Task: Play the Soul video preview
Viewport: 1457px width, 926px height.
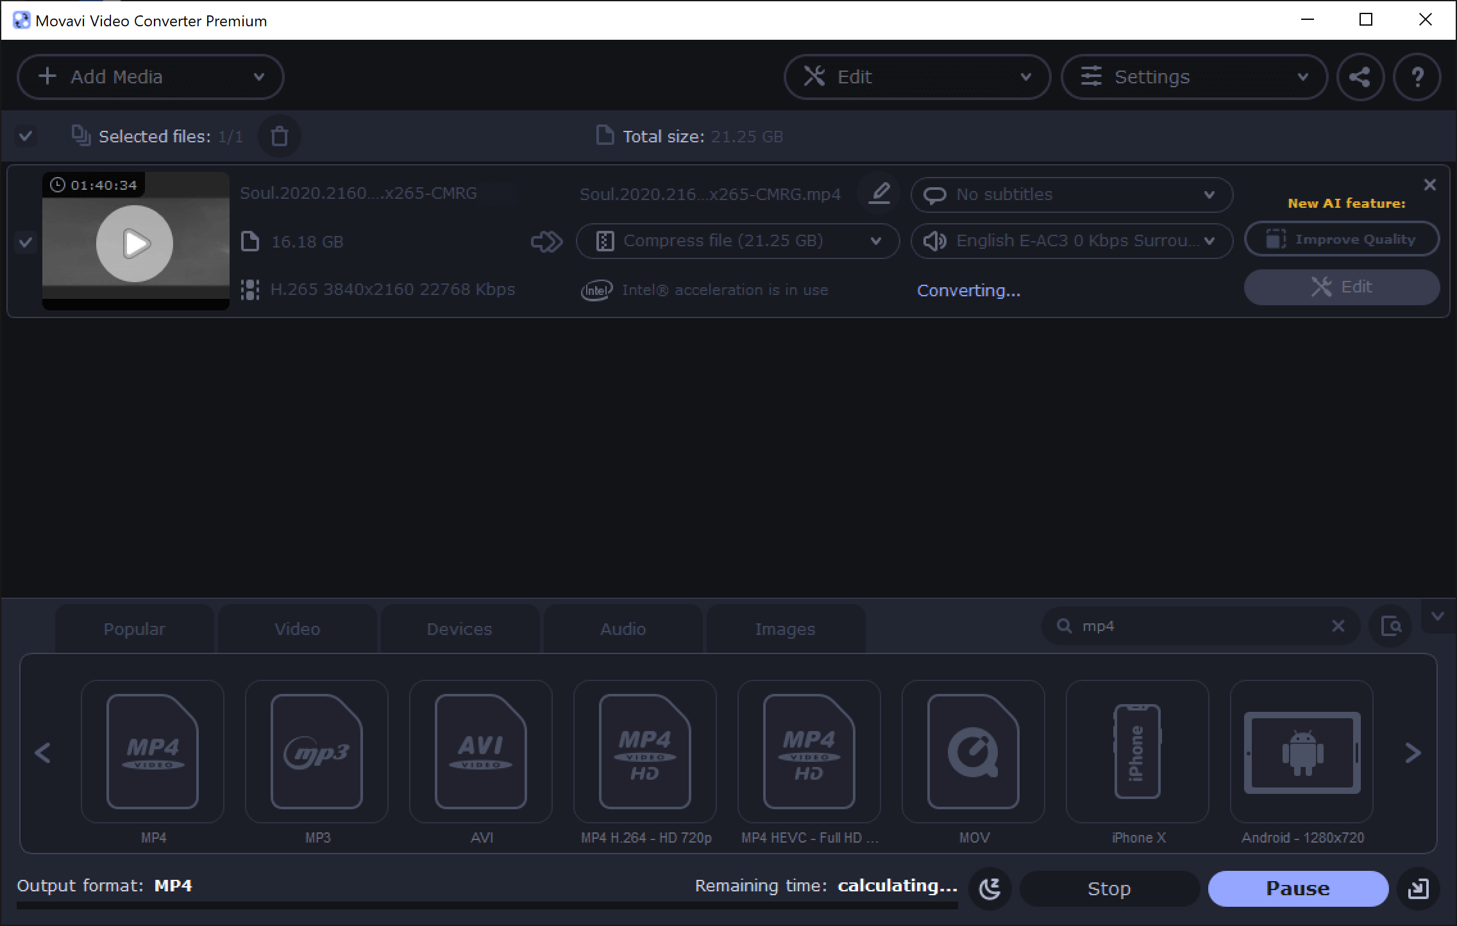Action: tap(135, 243)
